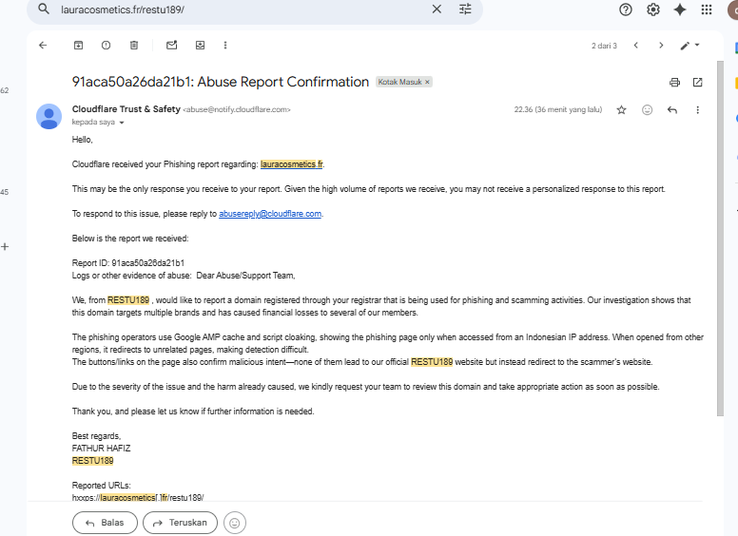Open the Gemini sparkle icon
The height and width of the screenshot is (536, 738).
click(x=680, y=10)
